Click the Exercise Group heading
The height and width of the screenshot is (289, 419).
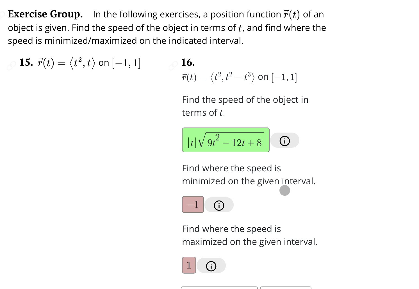tap(45, 14)
